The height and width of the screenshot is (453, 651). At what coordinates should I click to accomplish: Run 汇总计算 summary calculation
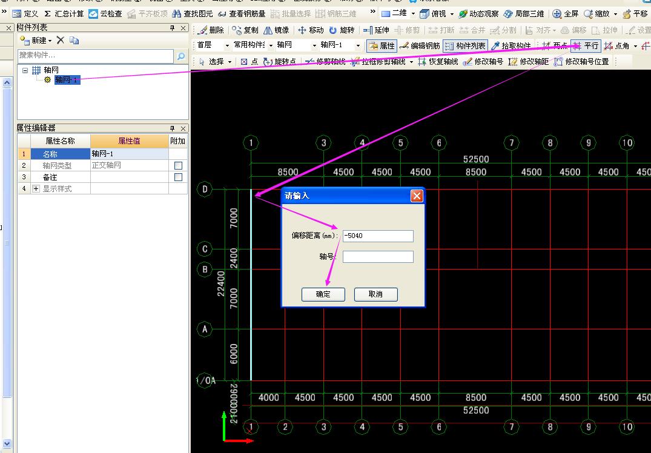coord(64,14)
